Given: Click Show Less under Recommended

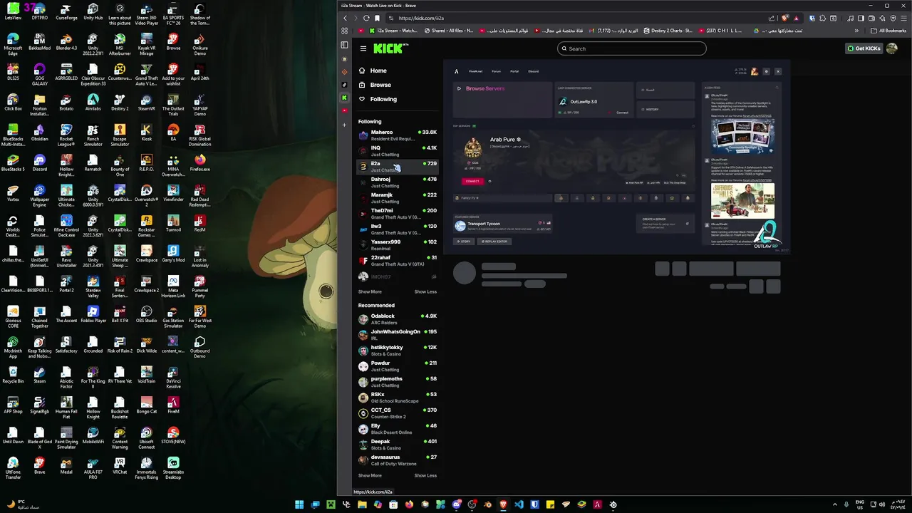Looking at the screenshot, I should pos(425,475).
